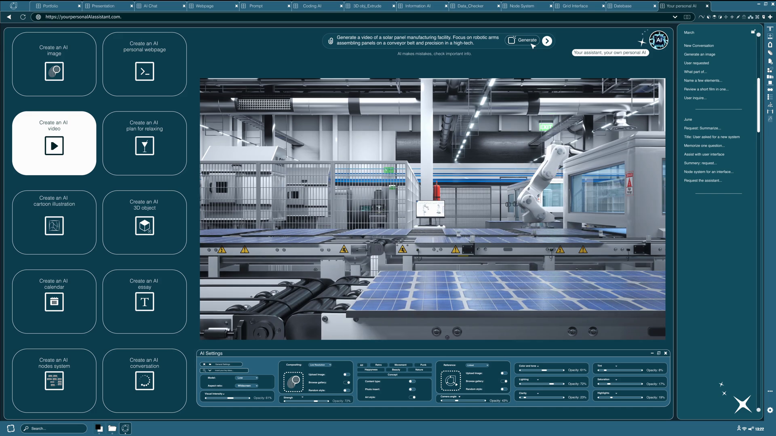The image size is (776, 436).
Task: Click the taskbar Search field
Action: click(x=55, y=428)
